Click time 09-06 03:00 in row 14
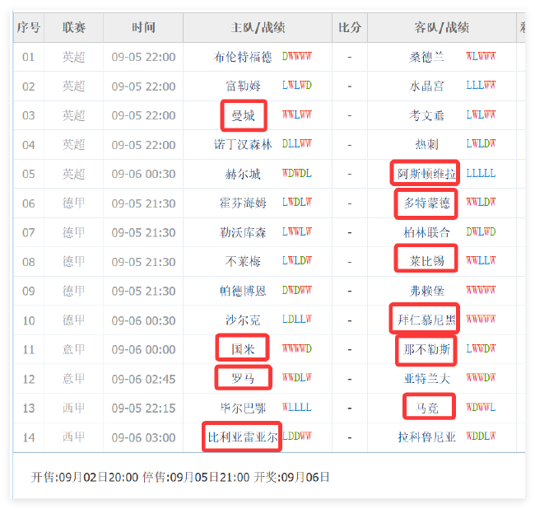Image resolution: width=535 pixels, height=509 pixels. tap(143, 437)
